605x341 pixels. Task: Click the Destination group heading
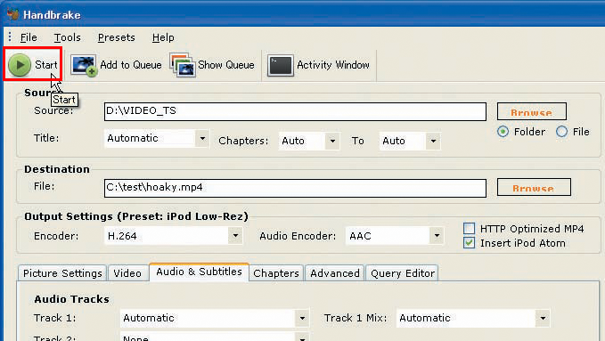[57, 169]
